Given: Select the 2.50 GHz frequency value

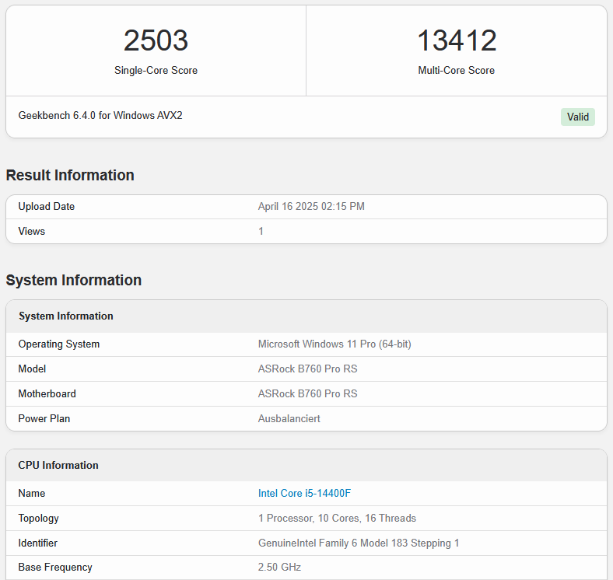Looking at the screenshot, I should [x=279, y=567].
